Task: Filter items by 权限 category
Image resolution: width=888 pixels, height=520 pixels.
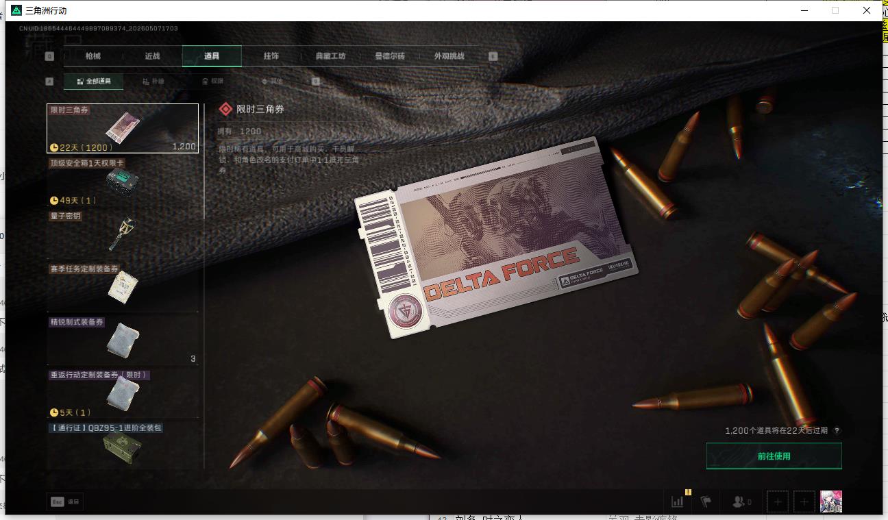Action: (213, 82)
